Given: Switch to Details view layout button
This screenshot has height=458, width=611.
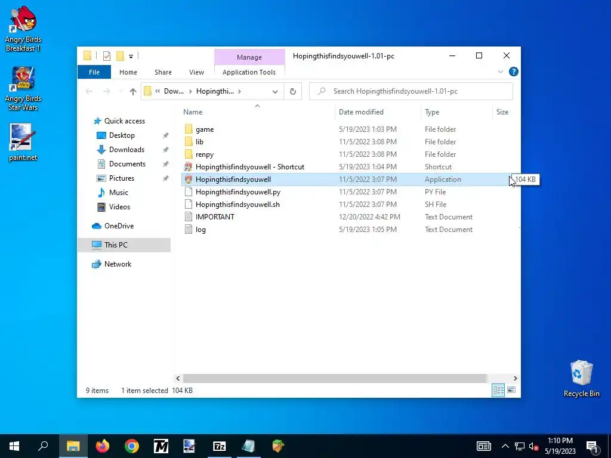Looking at the screenshot, I should pos(498,390).
